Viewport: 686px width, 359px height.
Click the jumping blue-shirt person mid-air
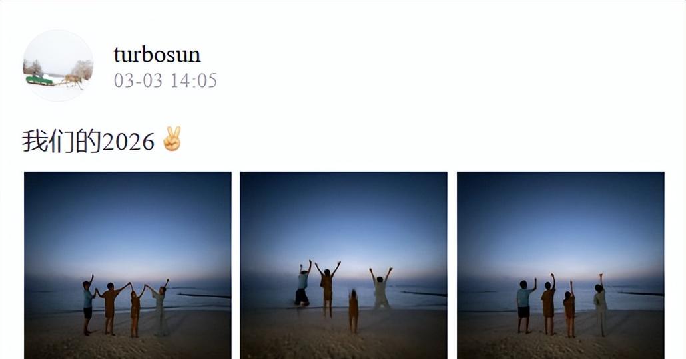302,286
